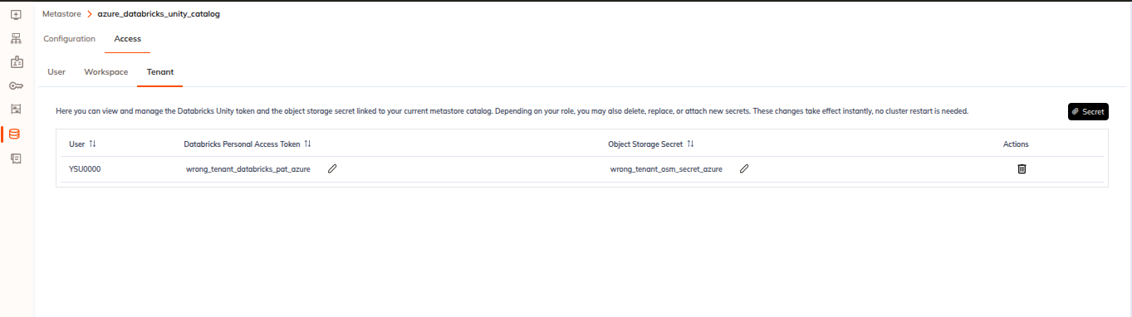The height and width of the screenshot is (317, 1132).
Task: Select the Tenant sub-tab
Action: (x=160, y=72)
